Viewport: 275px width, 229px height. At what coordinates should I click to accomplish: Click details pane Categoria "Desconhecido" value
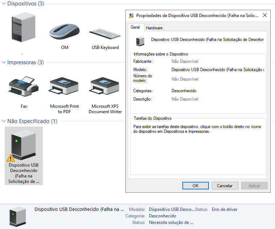162,216
